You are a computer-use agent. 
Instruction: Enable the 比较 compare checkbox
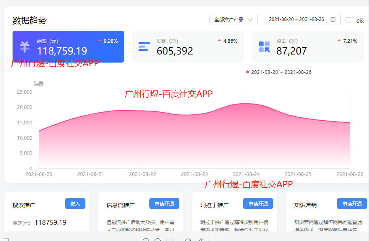[x=348, y=20]
